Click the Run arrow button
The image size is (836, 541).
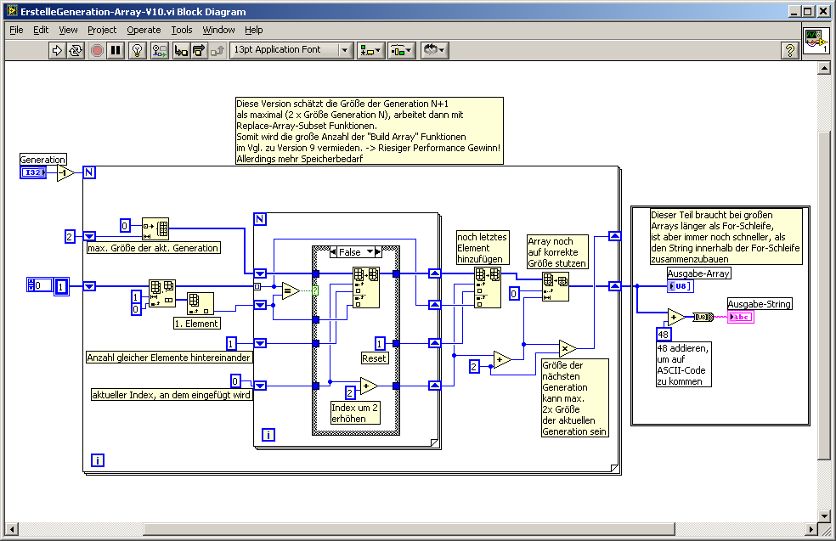pos(57,51)
